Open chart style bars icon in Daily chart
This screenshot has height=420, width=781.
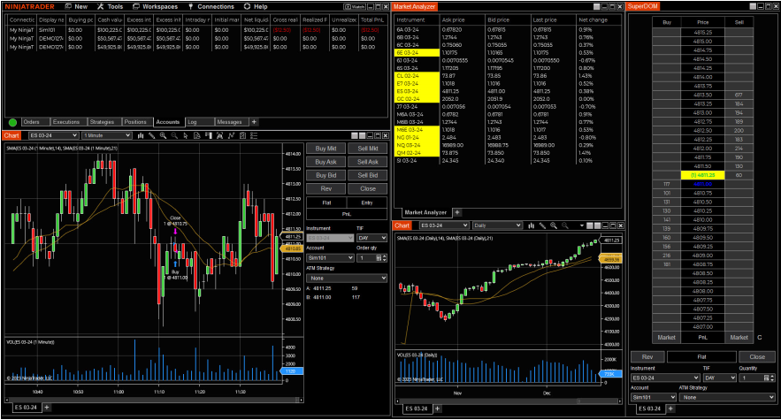pos(532,225)
